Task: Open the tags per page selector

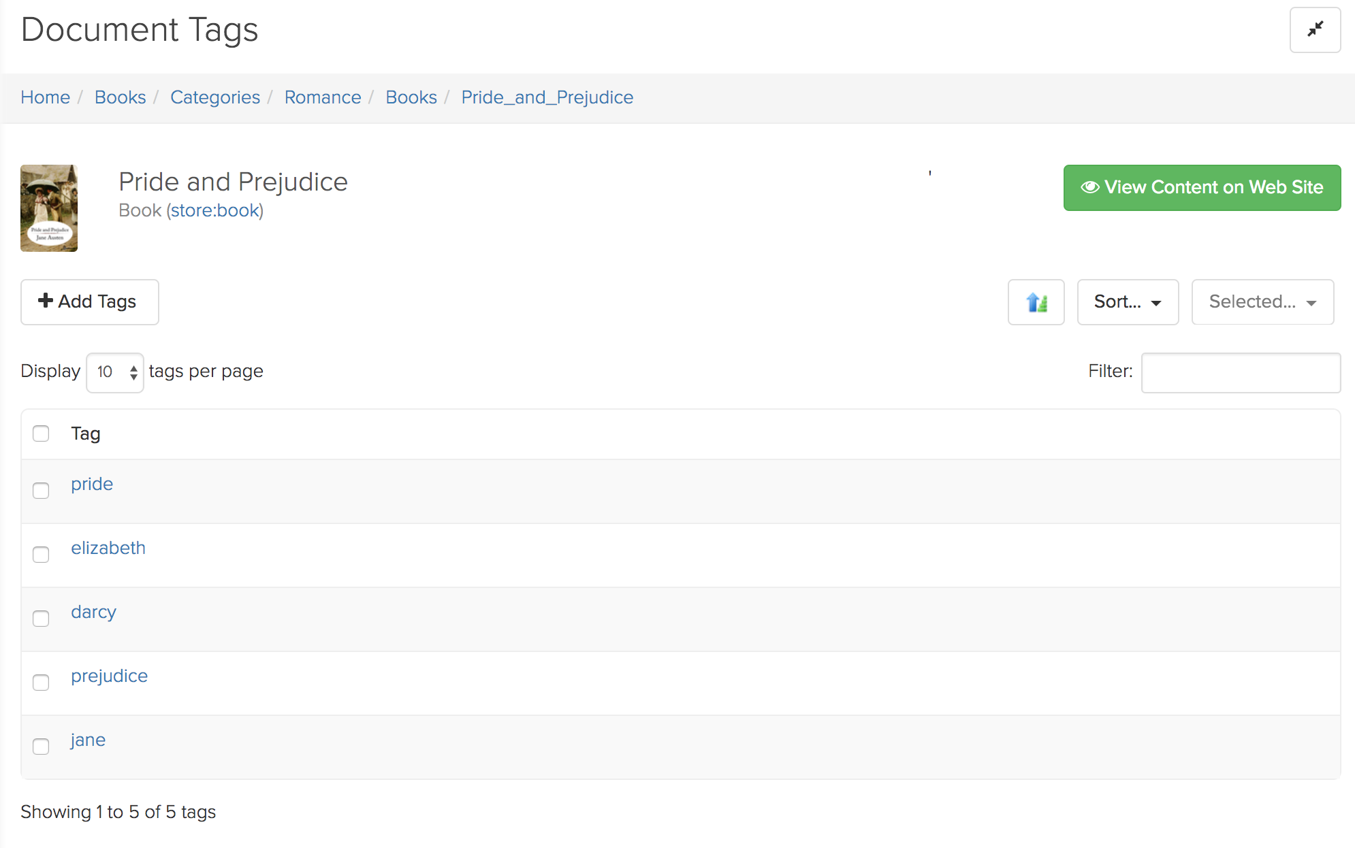Action: (115, 372)
